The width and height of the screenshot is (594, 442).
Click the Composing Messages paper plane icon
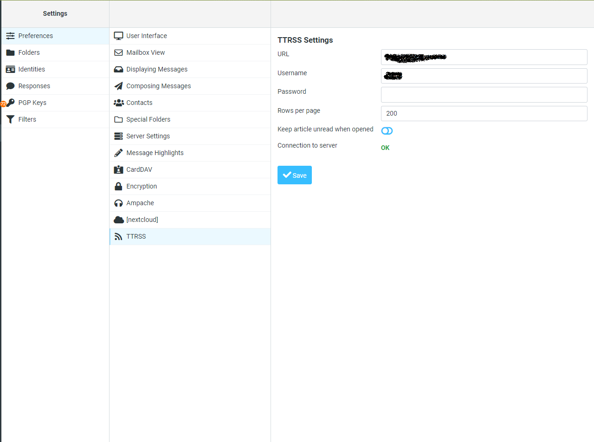tap(118, 86)
